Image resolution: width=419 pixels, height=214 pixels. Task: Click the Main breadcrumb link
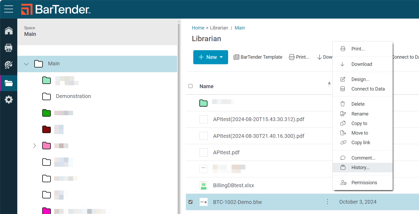(240, 28)
